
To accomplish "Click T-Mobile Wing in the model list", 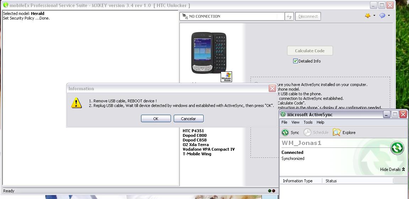I will click(197, 154).
